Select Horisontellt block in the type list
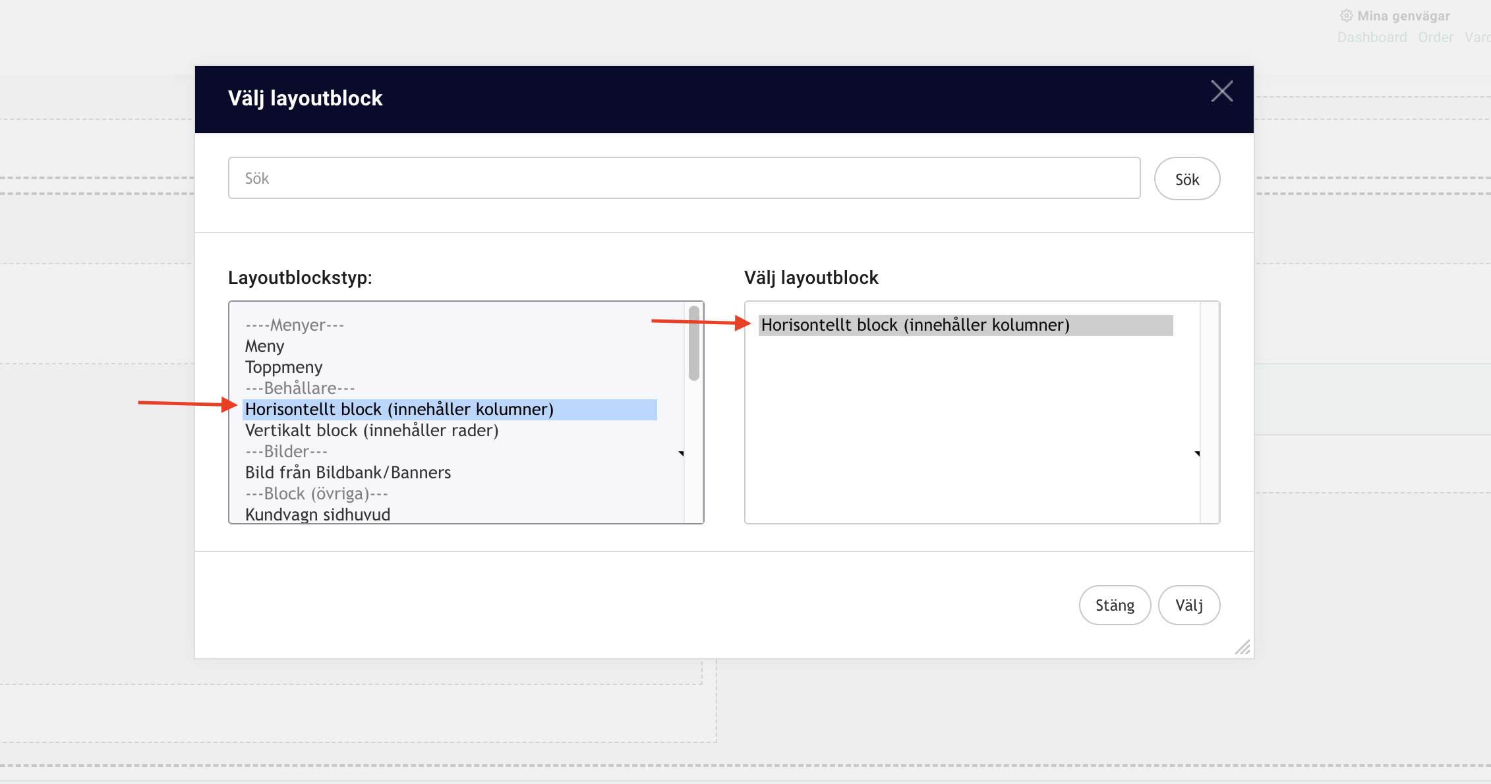This screenshot has width=1491, height=784. point(450,409)
